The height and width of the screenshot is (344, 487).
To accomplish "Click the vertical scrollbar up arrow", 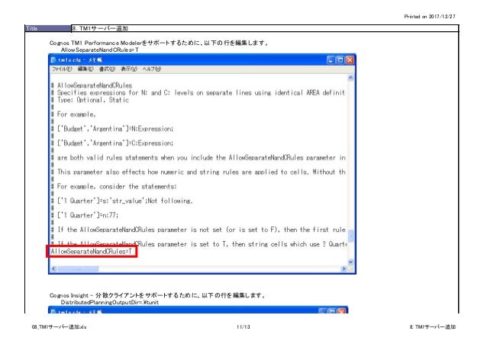I will [350, 78].
